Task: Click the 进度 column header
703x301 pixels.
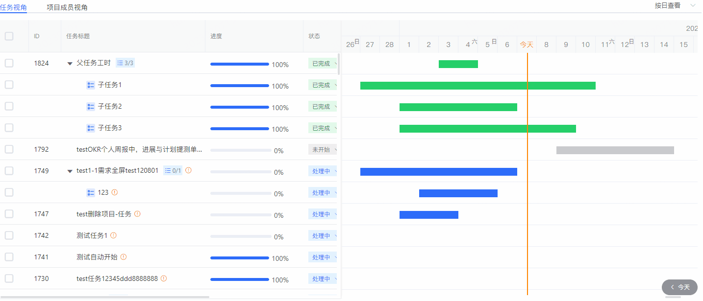Action: (216, 36)
